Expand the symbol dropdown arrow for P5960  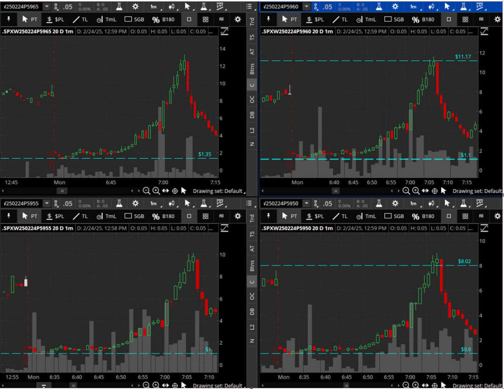coord(306,7)
